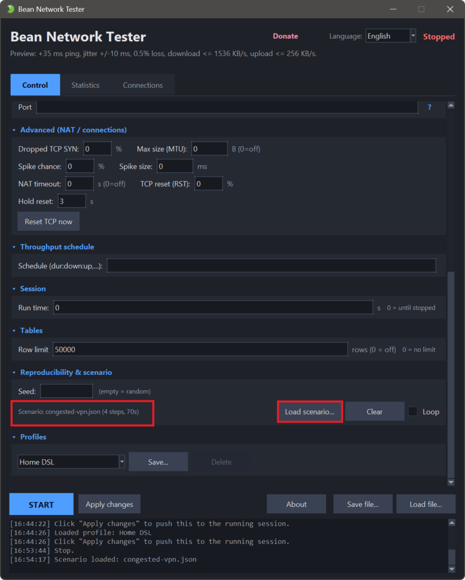Click log panel scroll up arrow
The image size is (465, 580).
(451, 523)
